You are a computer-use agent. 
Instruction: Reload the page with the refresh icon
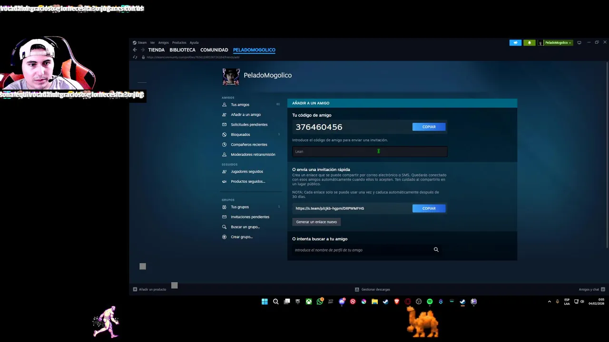[136, 57]
